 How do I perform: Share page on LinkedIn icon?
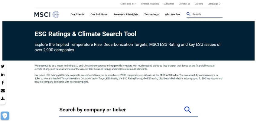pyautogui.click(x=3, y=75)
